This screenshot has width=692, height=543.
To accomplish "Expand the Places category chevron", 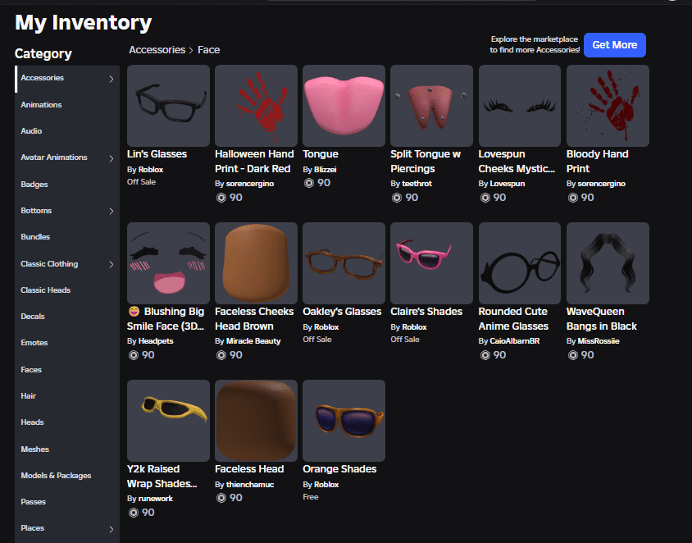I will (x=112, y=529).
